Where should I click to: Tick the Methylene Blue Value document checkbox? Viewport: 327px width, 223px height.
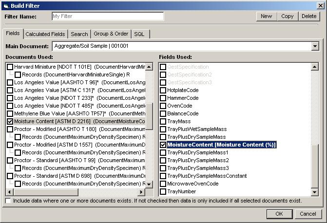(10, 113)
